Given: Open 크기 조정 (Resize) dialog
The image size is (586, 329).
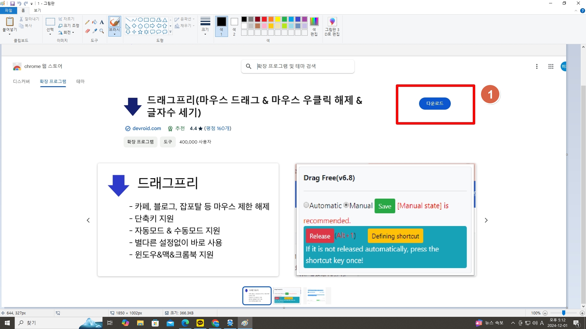Looking at the screenshot, I should (69, 26).
